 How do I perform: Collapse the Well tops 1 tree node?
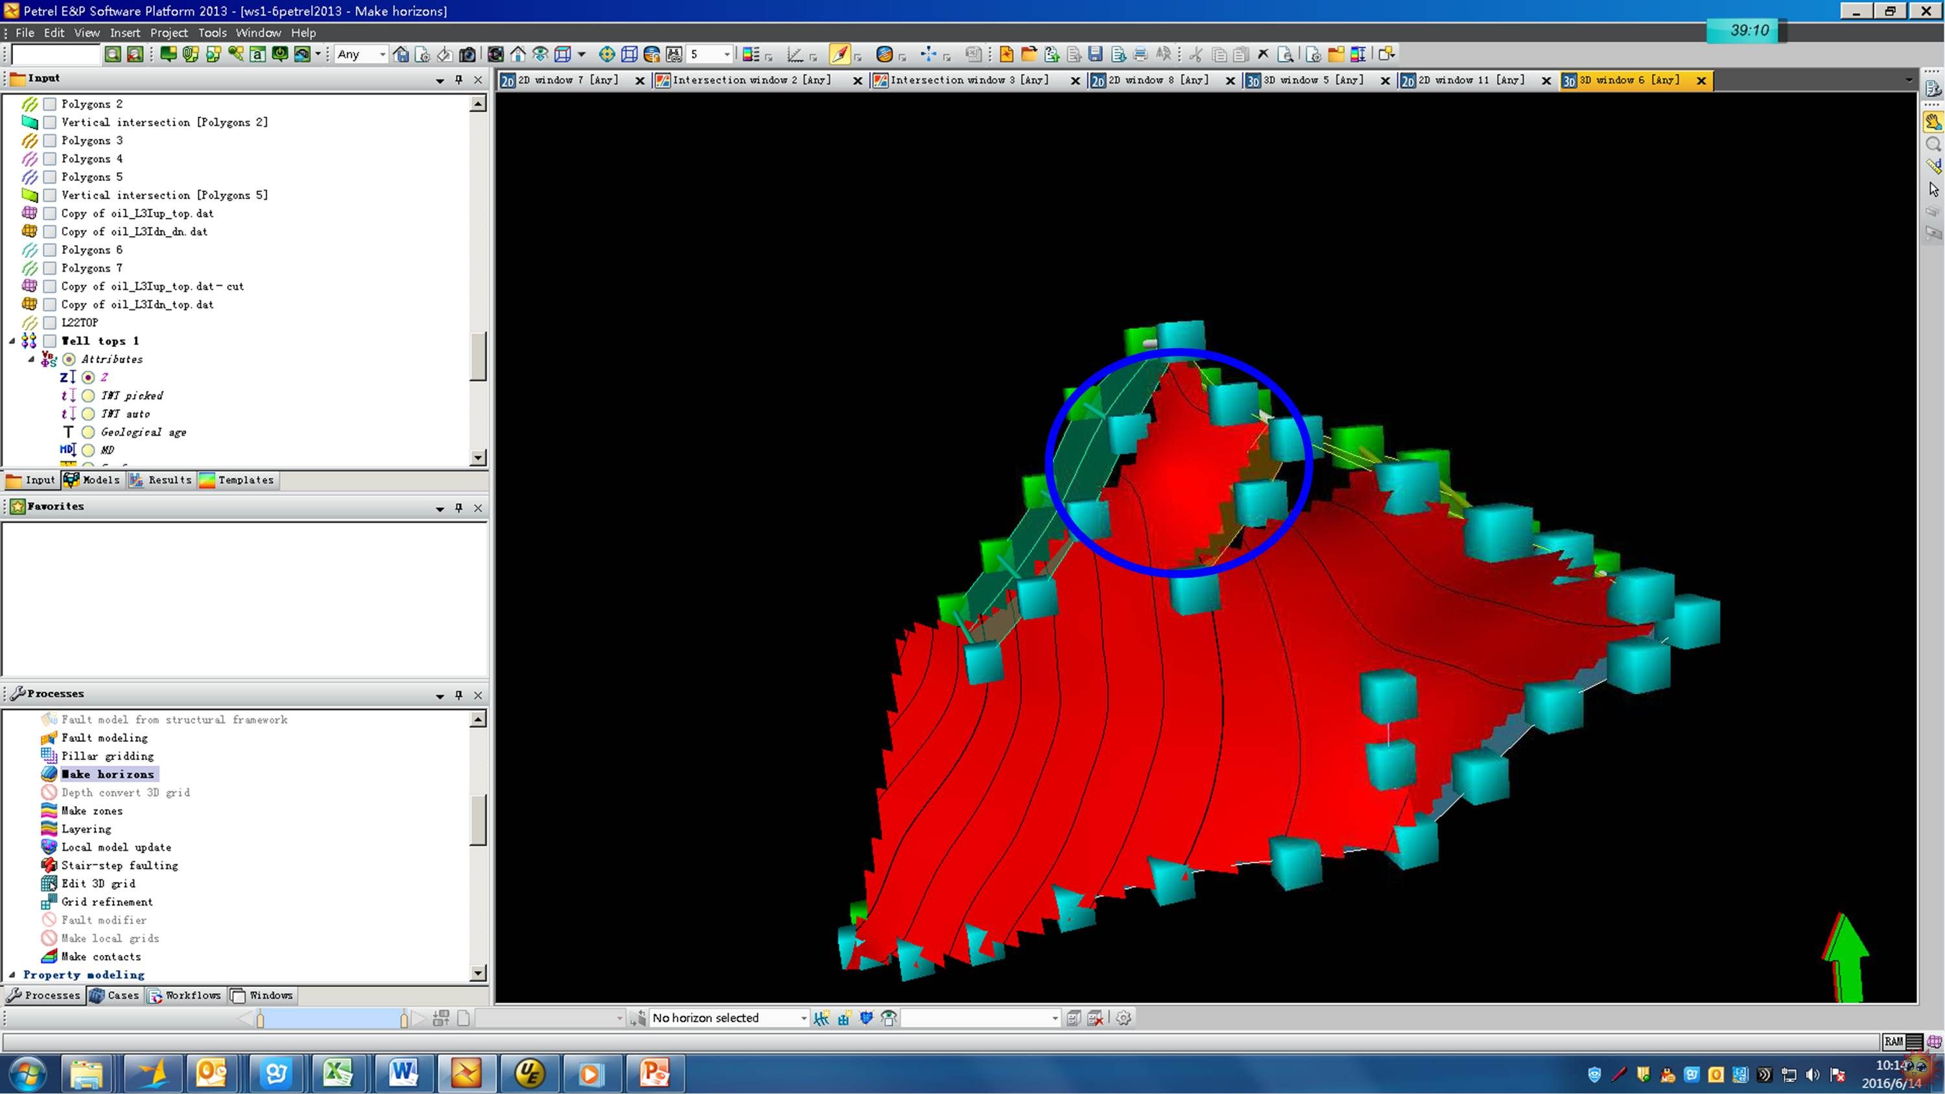pos(12,340)
